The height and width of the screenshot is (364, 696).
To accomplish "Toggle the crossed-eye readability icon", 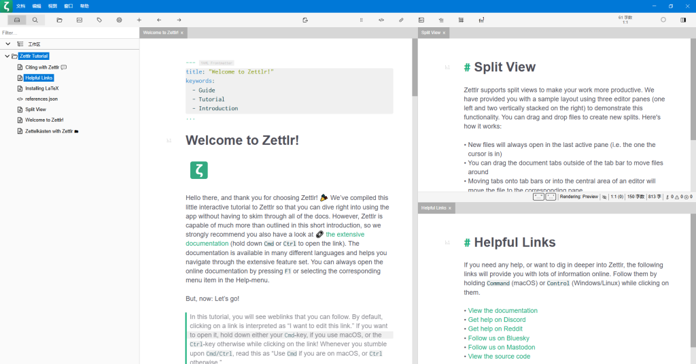I will [604, 197].
